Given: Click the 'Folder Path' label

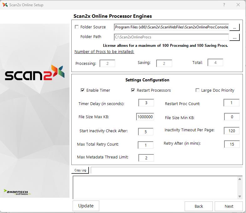Looking at the screenshot, I should click(91, 36).
